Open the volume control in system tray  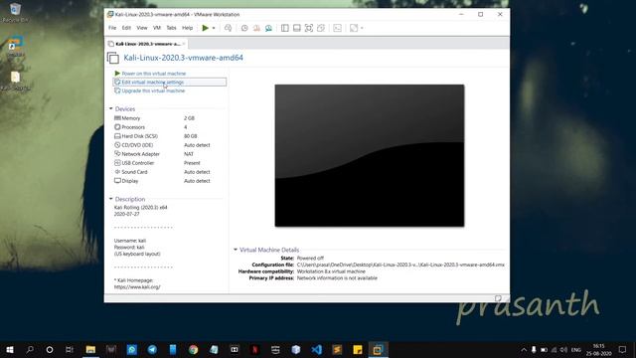coord(563,349)
